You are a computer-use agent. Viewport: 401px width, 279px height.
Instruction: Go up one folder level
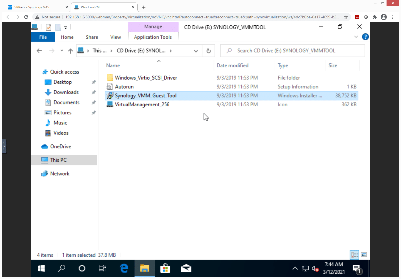[71, 51]
